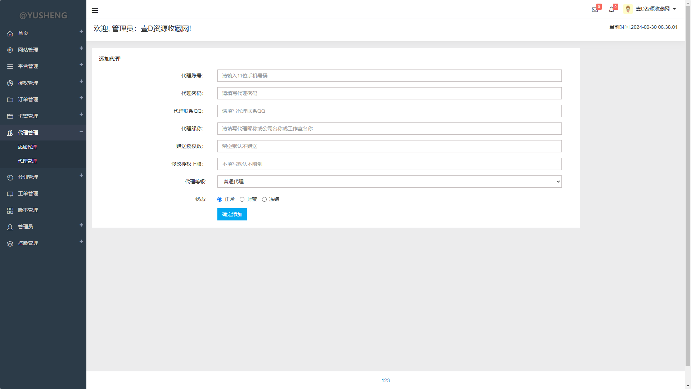The width and height of the screenshot is (691, 389).
Task: Open the 代理等级 dropdown showing 普通代理
Action: pyautogui.click(x=389, y=182)
